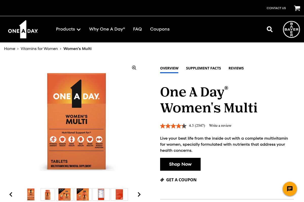304x202 pixels.
Task: Click the Bayer logo
Action: [291, 29]
